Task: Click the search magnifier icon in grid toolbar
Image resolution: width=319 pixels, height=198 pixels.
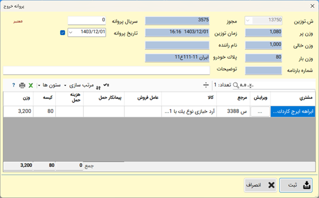Action: coord(236,85)
